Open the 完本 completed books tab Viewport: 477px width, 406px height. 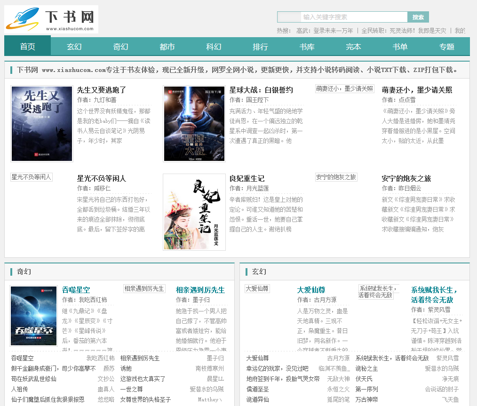click(353, 47)
